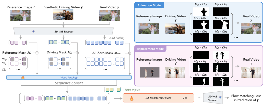Image resolution: width=265 pixels, height=106 pixels.
Task: Click the MR-Ch0 mask in Replacement Mode
Action: pos(201,55)
